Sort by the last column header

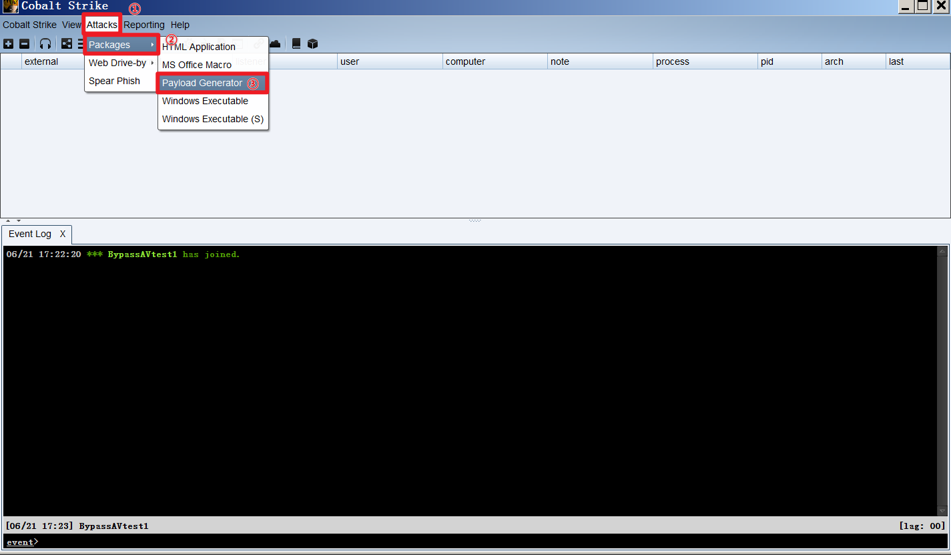(918, 61)
